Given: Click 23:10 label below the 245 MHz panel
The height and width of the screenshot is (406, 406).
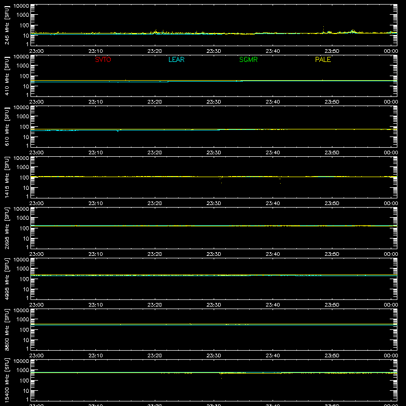Looking at the screenshot, I should [x=95, y=51].
